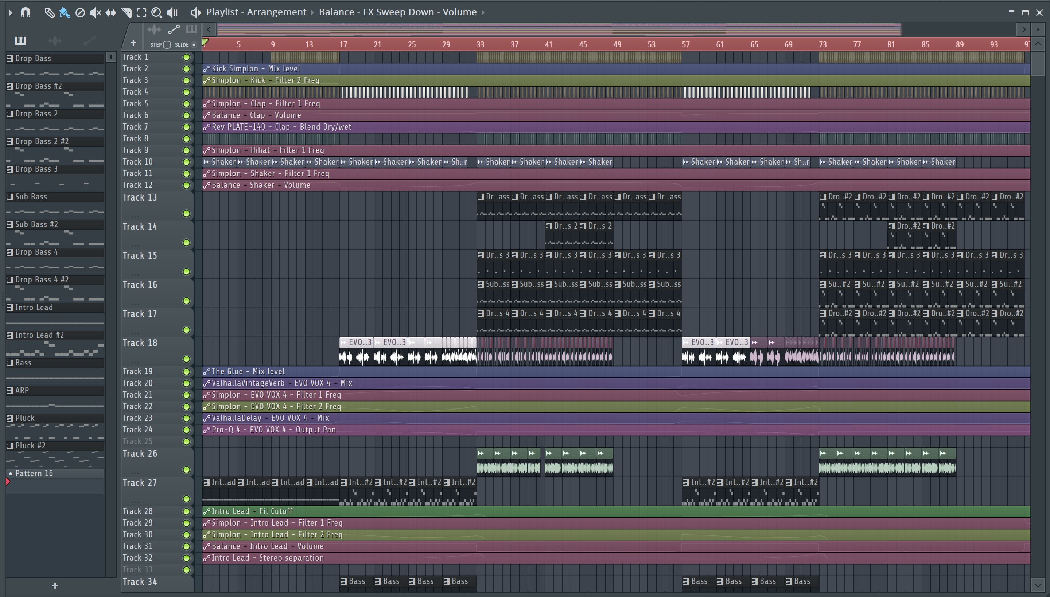Viewport: 1050px width, 597px height.
Task: Open the Kick Simplon - Mix level clip menu
Action: tap(207, 69)
